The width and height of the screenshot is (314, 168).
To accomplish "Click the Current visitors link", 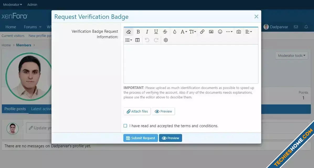I will tap(13, 36).
